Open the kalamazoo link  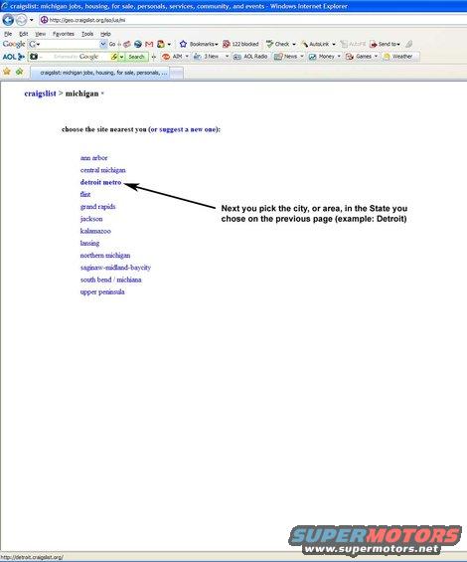(95, 231)
